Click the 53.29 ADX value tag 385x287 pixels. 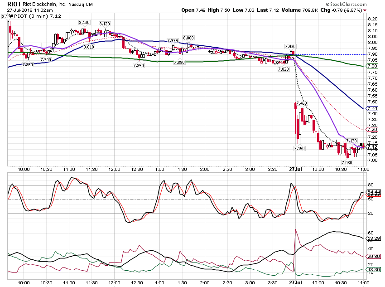(374, 238)
